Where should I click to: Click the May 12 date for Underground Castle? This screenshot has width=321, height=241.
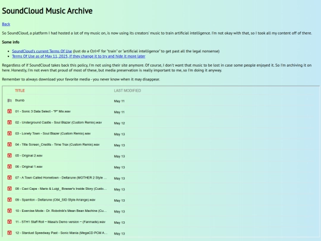[x=119, y=123]
